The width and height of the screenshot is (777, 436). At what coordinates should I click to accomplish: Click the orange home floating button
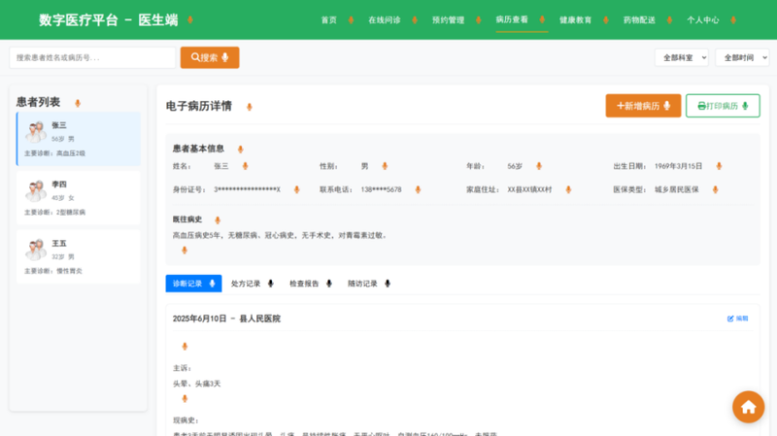pyautogui.click(x=748, y=407)
